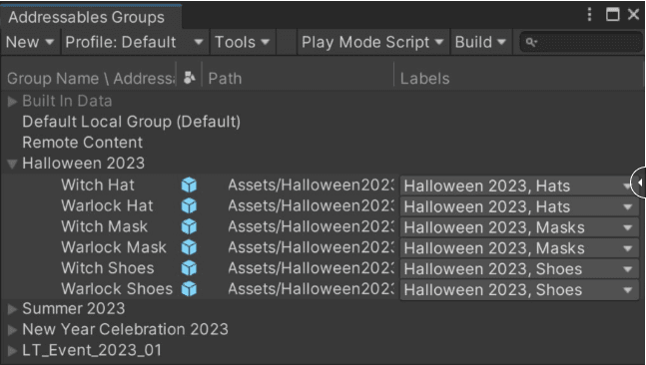Click into the search input field
Image resolution: width=646 pixels, height=365 pixels.
click(581, 43)
